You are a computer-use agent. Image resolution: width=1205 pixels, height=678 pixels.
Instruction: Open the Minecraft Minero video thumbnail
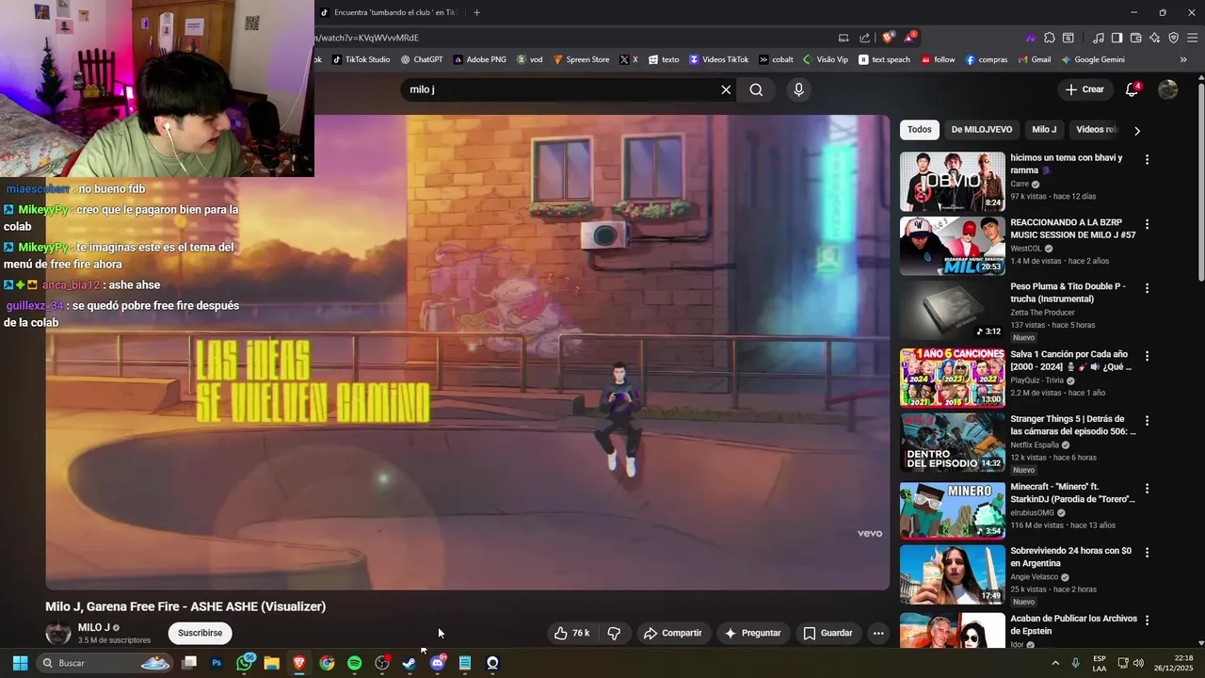[x=952, y=510]
